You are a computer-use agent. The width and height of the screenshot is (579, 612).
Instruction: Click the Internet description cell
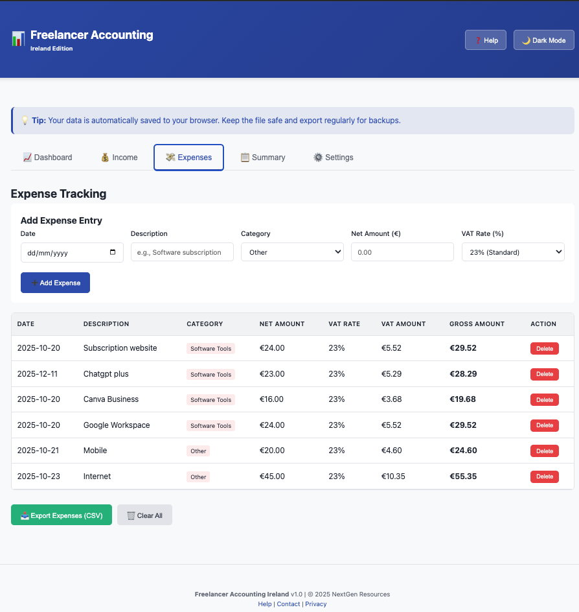tap(97, 476)
